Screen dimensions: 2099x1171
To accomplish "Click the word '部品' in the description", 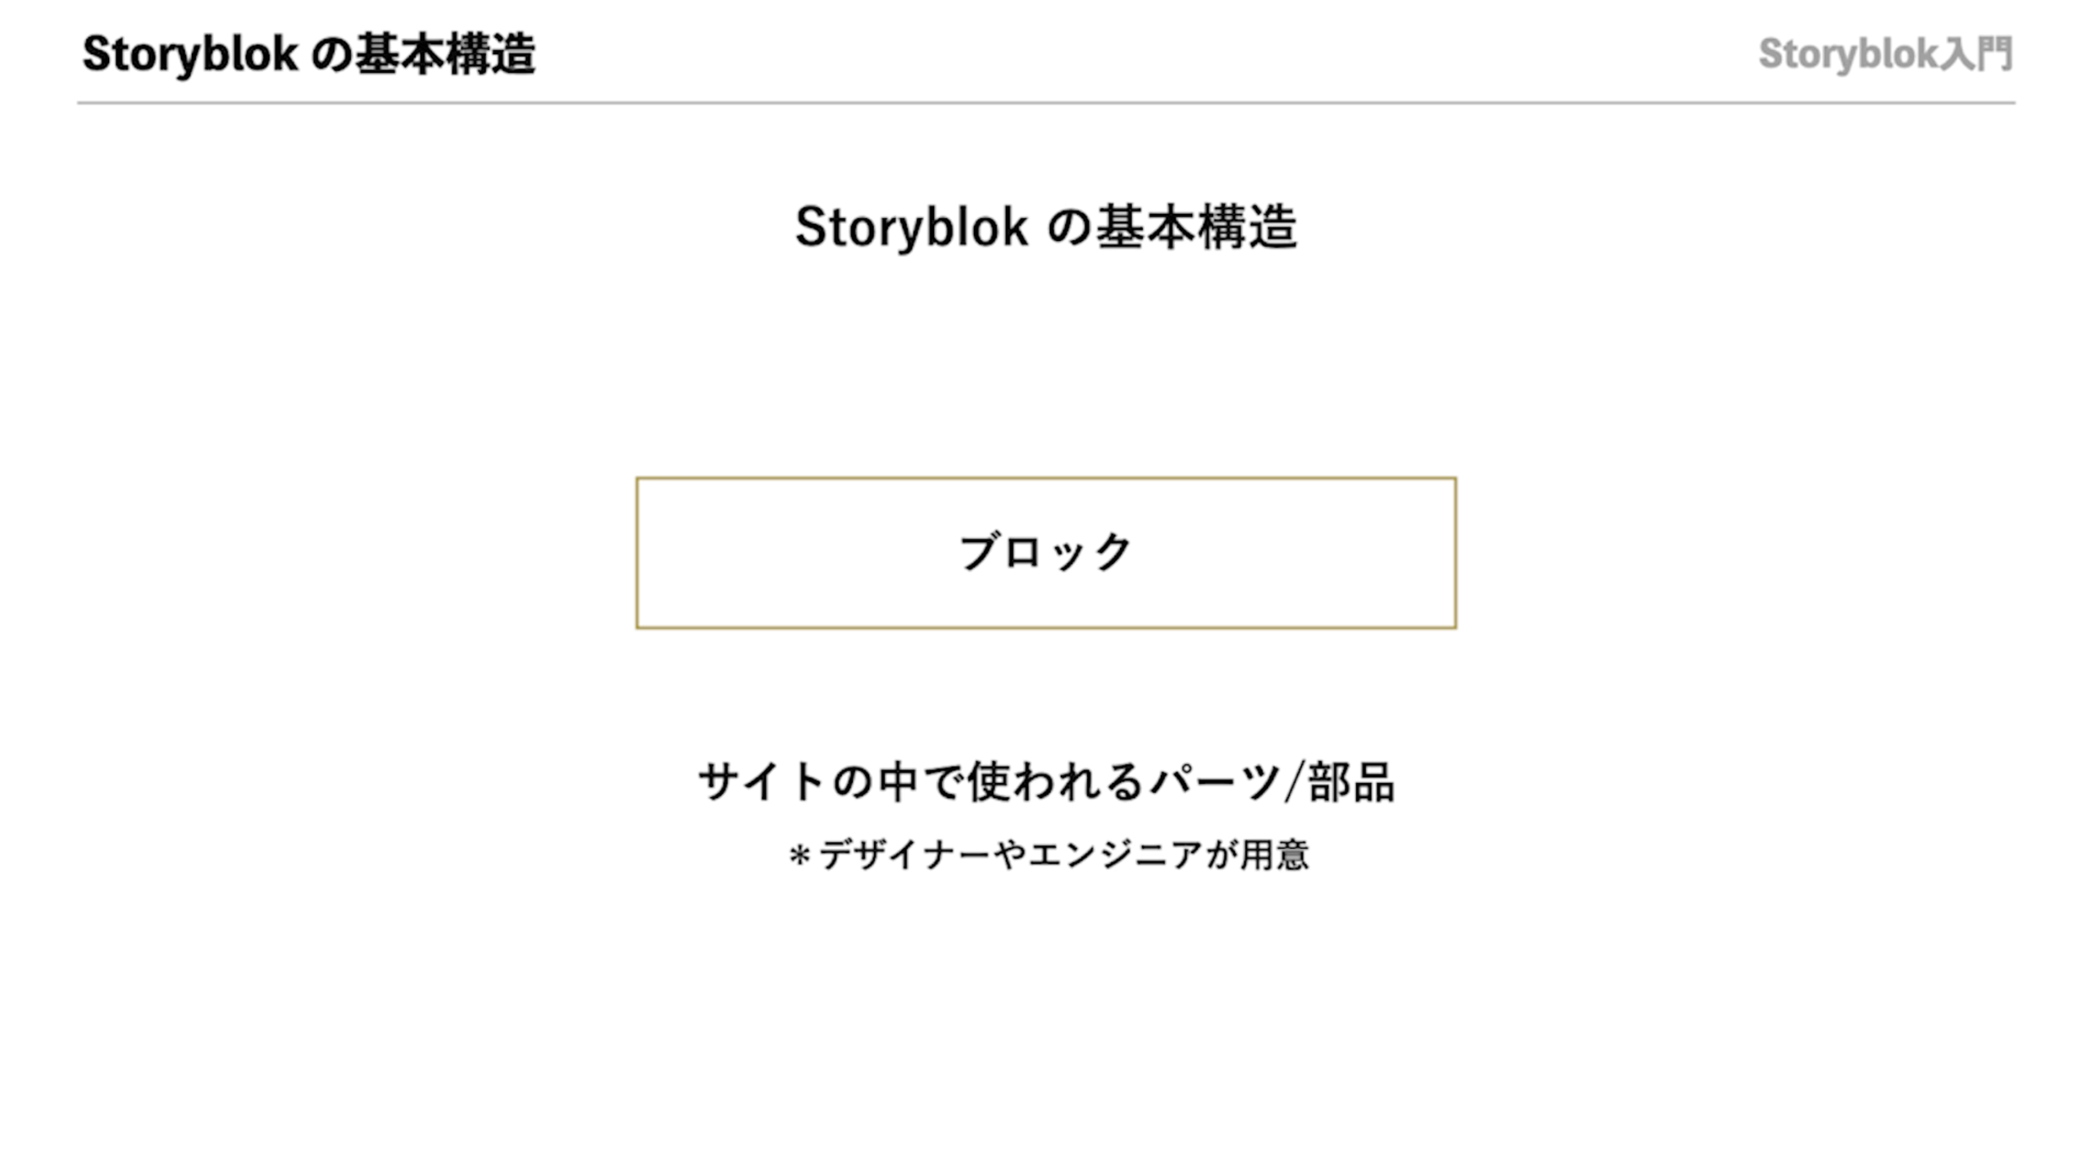I will (1350, 781).
